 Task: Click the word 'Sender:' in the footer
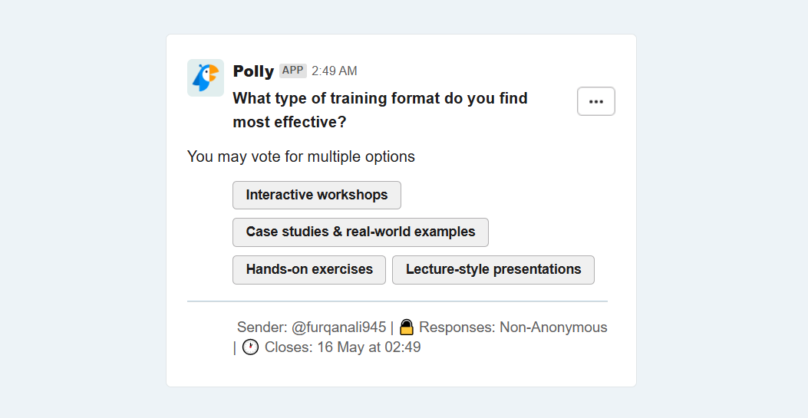[x=262, y=327]
